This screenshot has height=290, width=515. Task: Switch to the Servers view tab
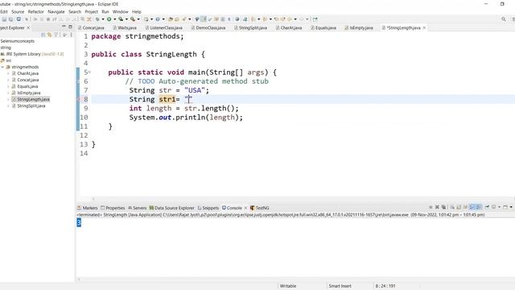click(x=137, y=208)
